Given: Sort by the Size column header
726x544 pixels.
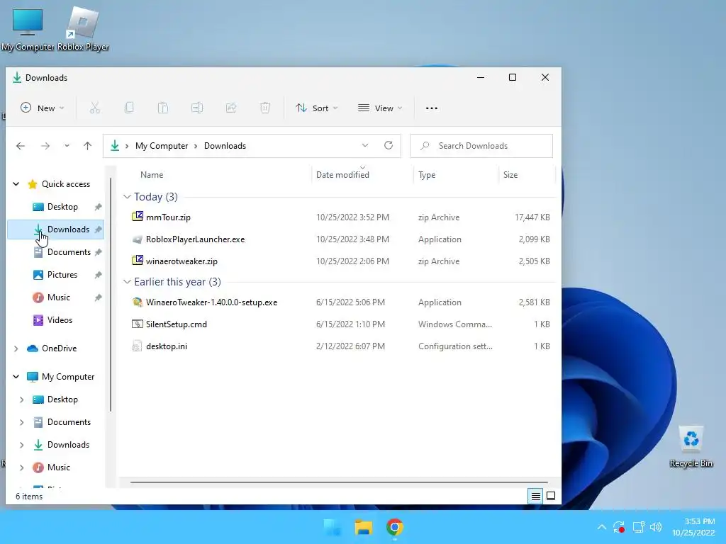Looking at the screenshot, I should [x=510, y=174].
